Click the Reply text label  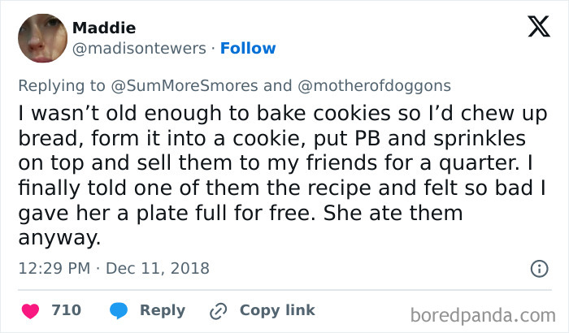click(x=163, y=310)
